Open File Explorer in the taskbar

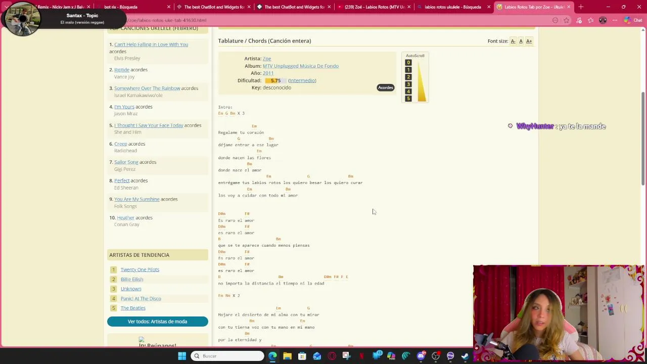tap(287, 356)
